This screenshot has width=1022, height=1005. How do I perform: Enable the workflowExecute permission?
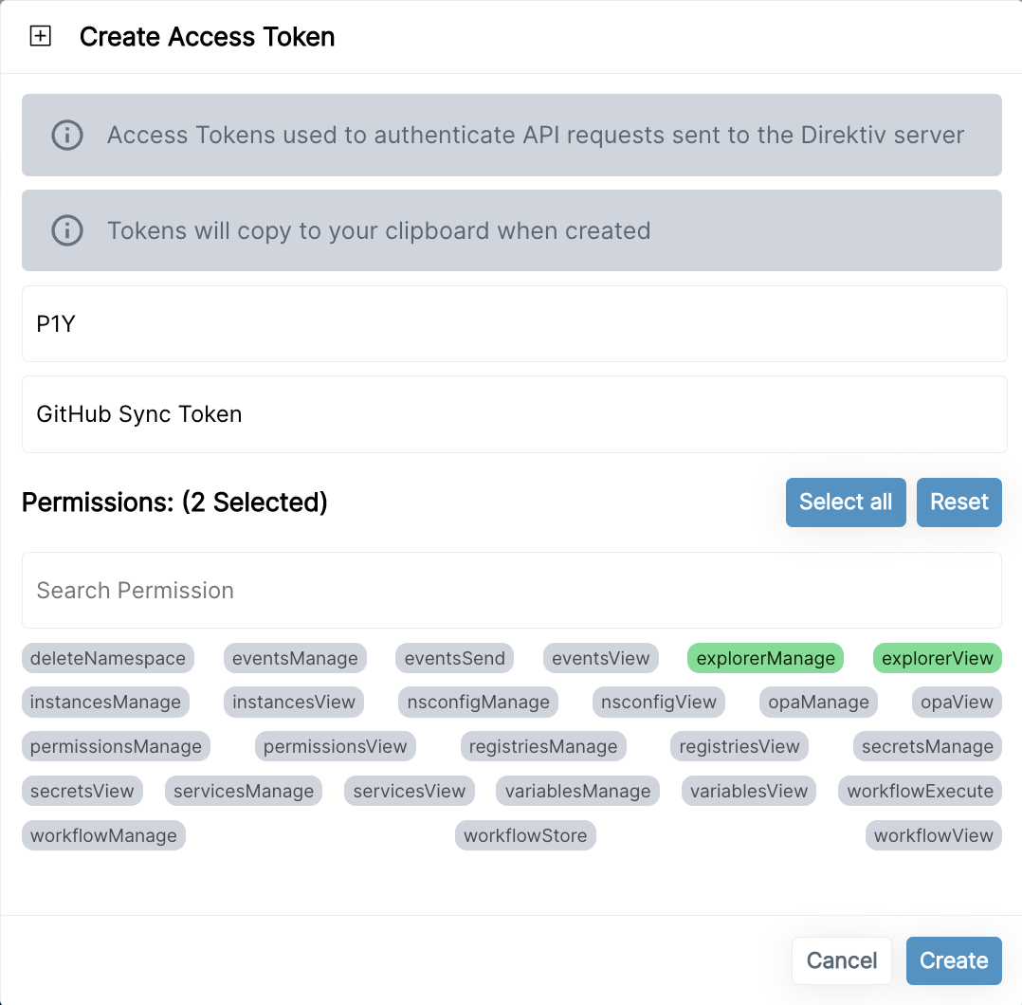pos(920,792)
